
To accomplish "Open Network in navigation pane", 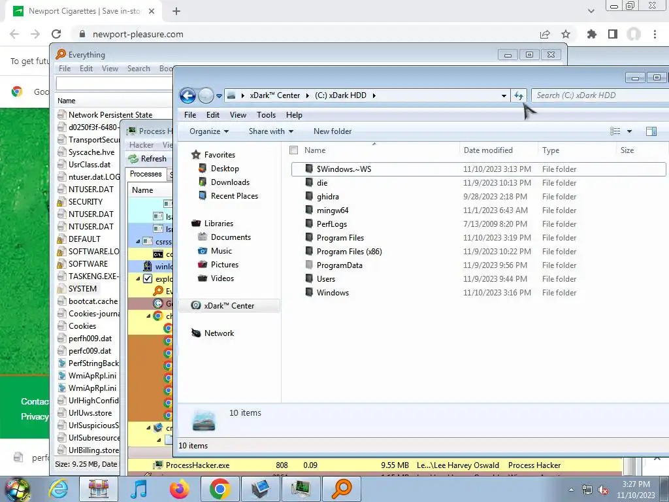I will click(219, 333).
